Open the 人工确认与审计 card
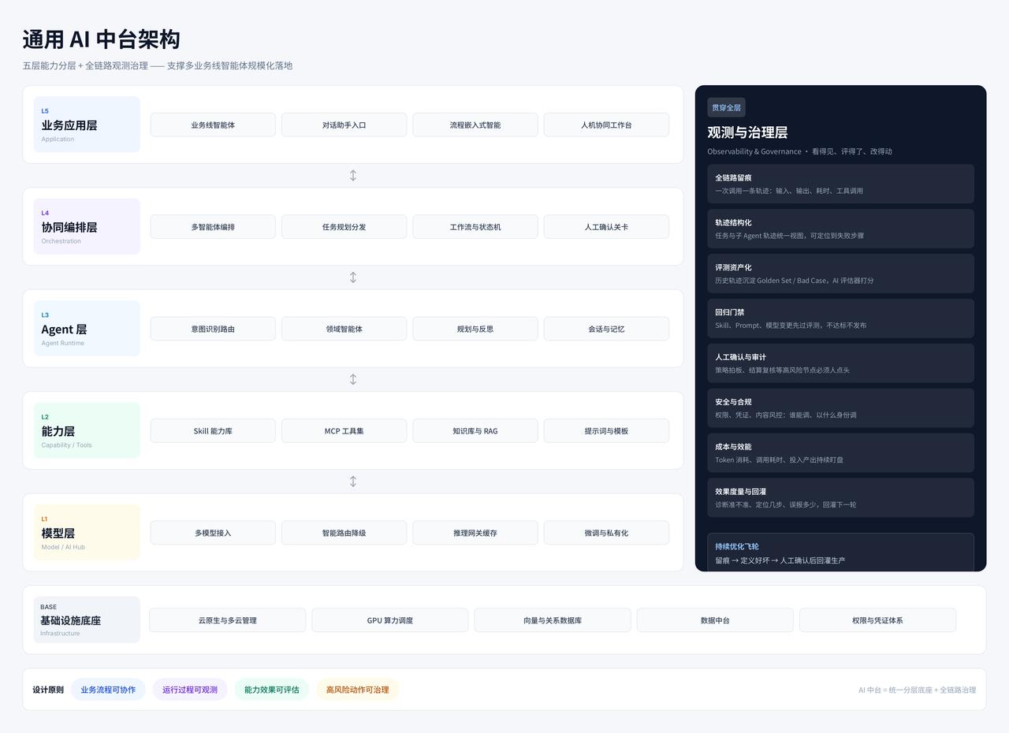Image resolution: width=1009 pixels, height=733 pixels. pyautogui.click(x=840, y=363)
